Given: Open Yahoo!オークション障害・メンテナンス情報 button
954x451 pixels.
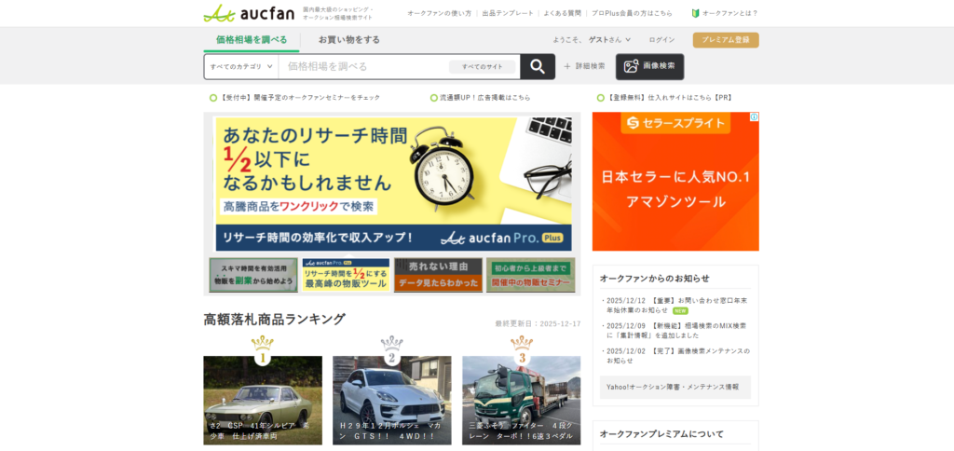Looking at the screenshot, I should point(675,387).
